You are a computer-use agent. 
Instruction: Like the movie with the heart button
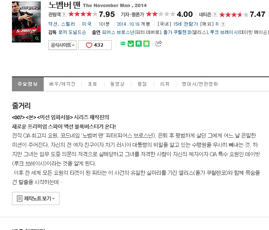coord(95,45)
